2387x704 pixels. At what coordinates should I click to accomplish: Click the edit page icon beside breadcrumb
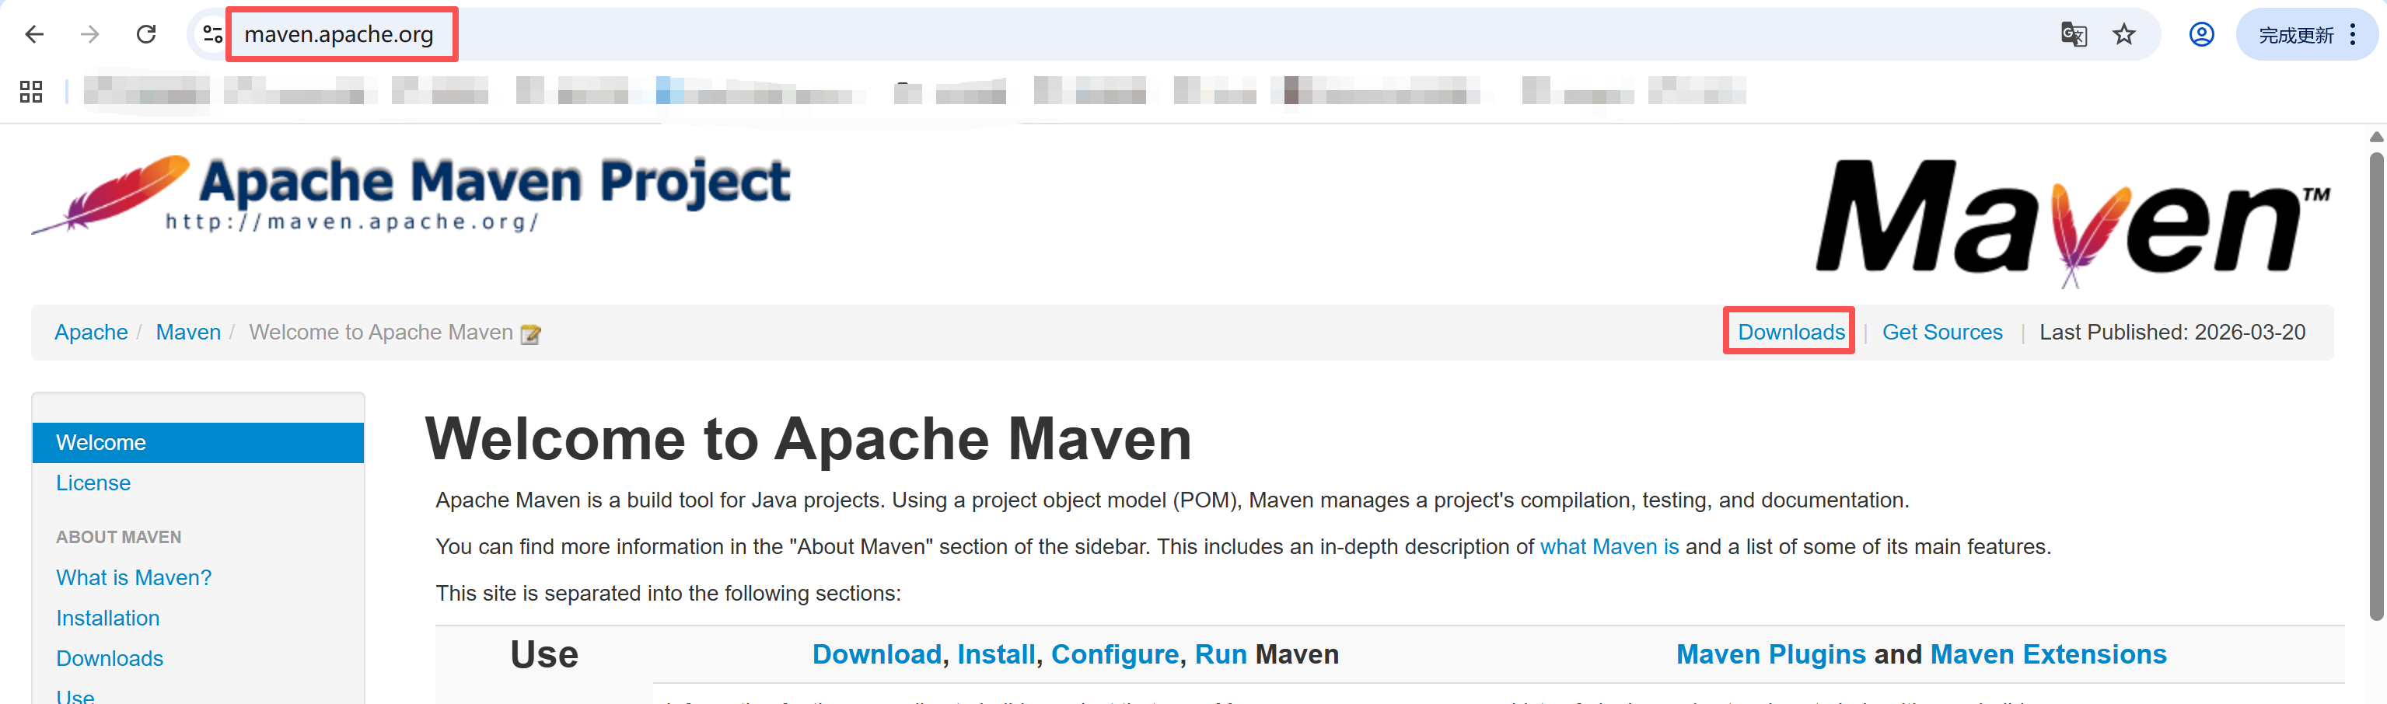pos(531,333)
